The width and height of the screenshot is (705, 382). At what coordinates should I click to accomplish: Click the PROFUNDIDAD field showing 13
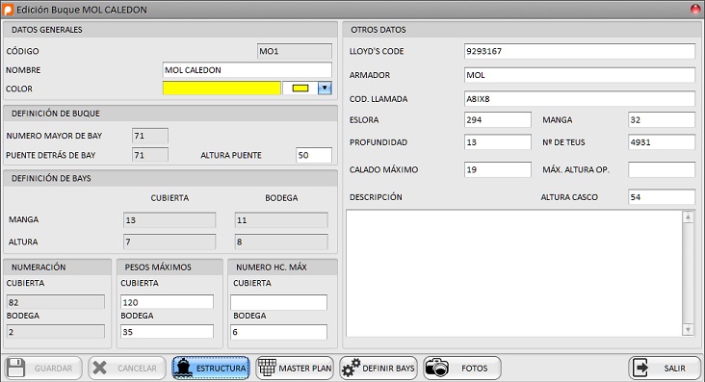(498, 142)
